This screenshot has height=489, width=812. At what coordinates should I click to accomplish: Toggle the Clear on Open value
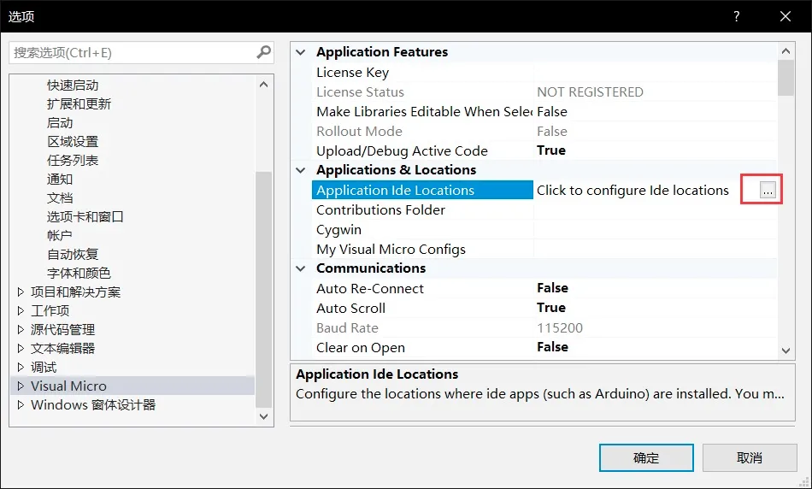point(552,347)
